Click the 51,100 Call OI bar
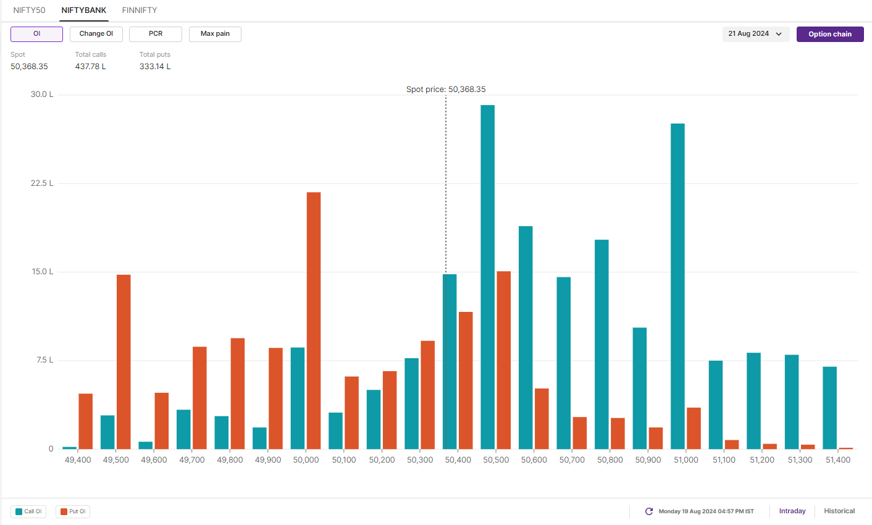The image size is (872, 525). (x=716, y=405)
